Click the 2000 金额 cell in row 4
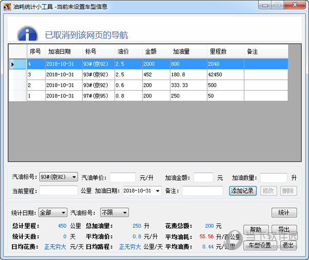The width and height of the screenshot is (309, 260). click(x=156, y=64)
